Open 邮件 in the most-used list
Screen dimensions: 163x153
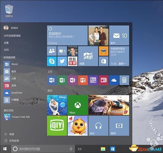pos(10,71)
